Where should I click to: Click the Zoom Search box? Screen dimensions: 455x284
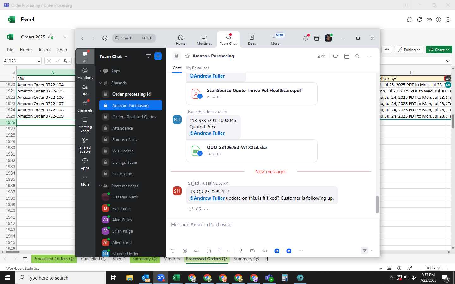tap(134, 38)
